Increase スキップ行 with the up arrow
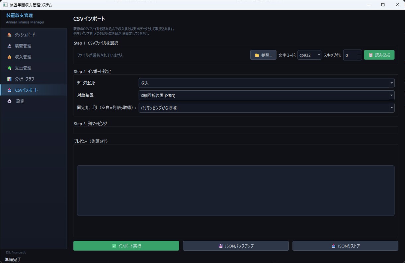The image size is (405, 263). point(359,53)
